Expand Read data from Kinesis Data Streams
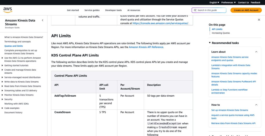 pyautogui.click(x=2, y=86)
